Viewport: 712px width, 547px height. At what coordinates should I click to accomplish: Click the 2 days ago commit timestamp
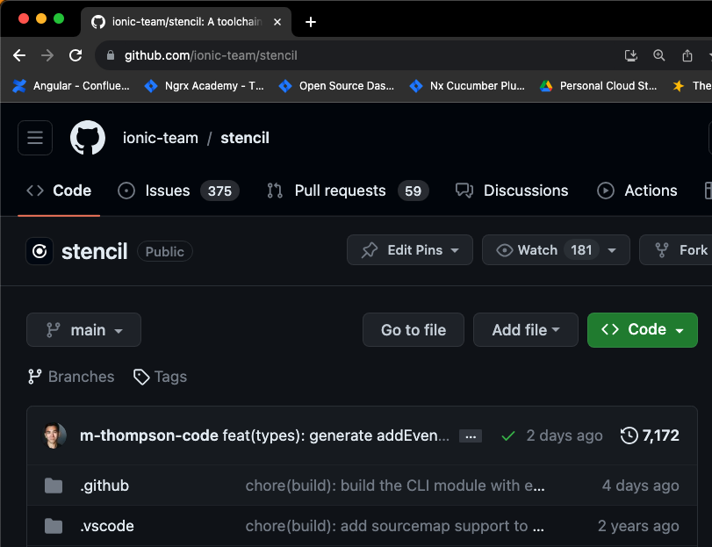click(565, 435)
